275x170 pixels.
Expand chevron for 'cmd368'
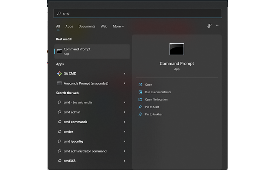(x=124, y=161)
